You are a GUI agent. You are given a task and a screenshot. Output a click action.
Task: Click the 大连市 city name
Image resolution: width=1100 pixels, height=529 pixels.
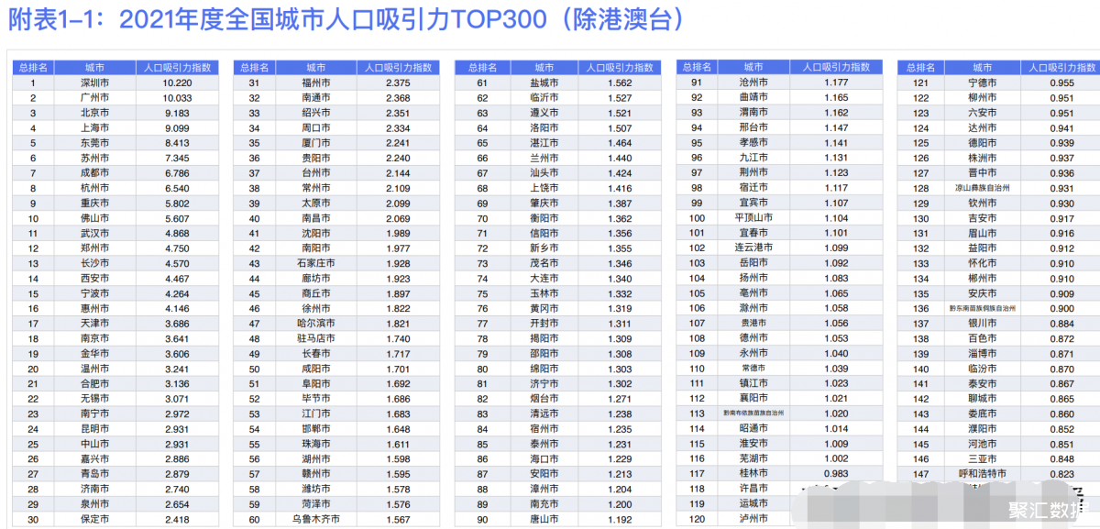(544, 278)
